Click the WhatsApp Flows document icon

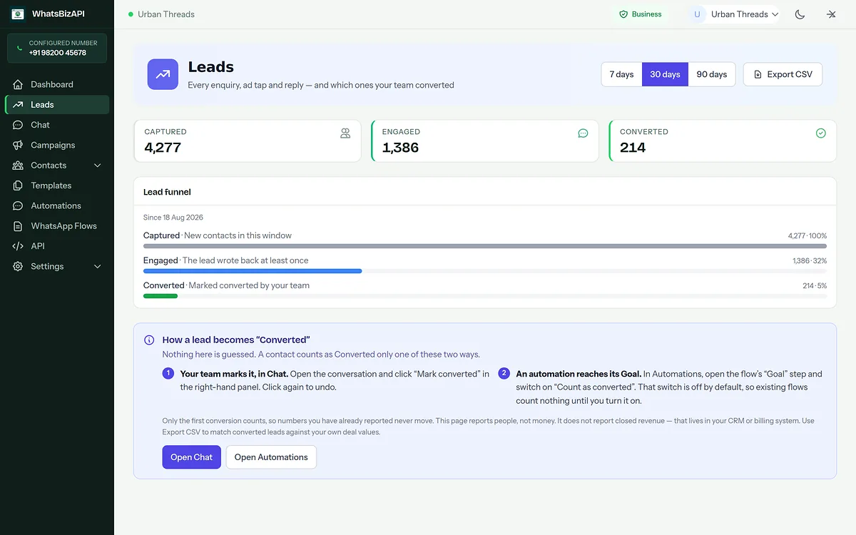(18, 226)
